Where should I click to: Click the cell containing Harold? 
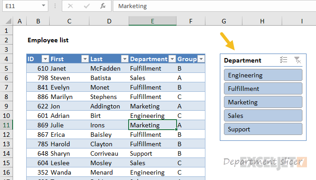click(x=69, y=144)
